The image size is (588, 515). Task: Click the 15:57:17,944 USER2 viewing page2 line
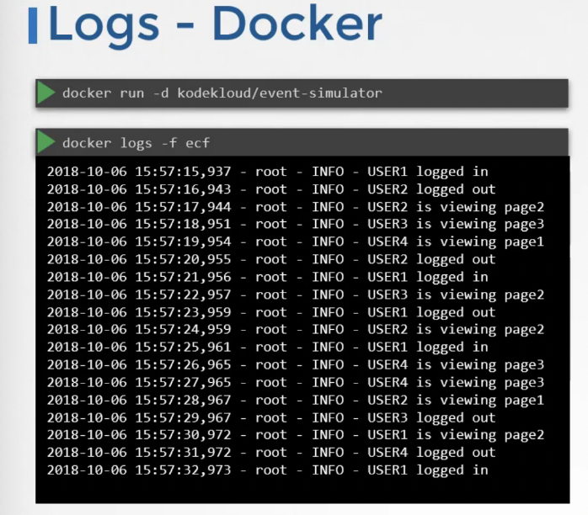click(x=296, y=207)
